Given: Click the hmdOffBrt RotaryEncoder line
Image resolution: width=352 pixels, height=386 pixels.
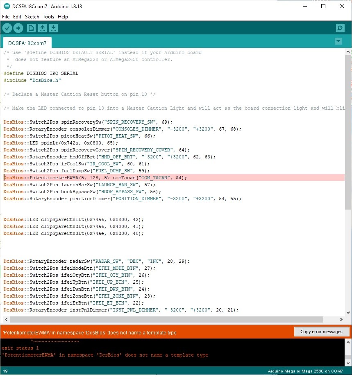Looking at the screenshot, I should 109,157.
